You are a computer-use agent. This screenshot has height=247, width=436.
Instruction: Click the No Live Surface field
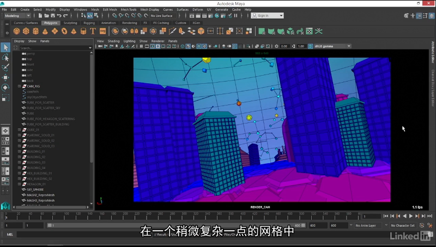(162, 16)
